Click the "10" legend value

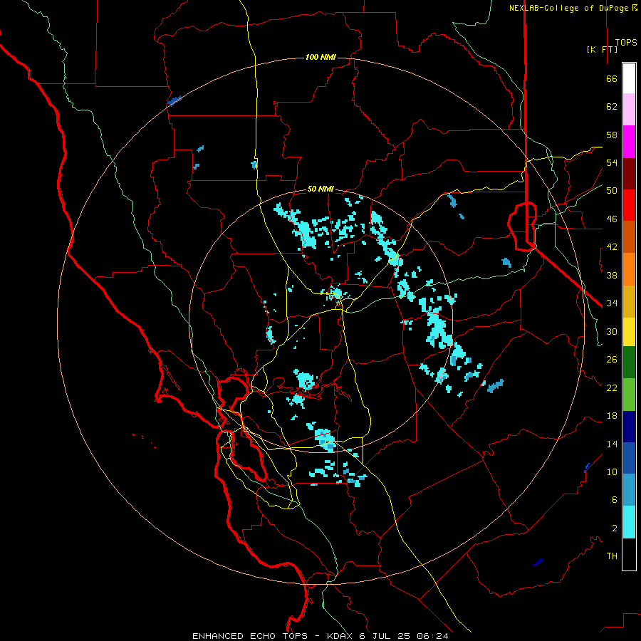(x=612, y=472)
